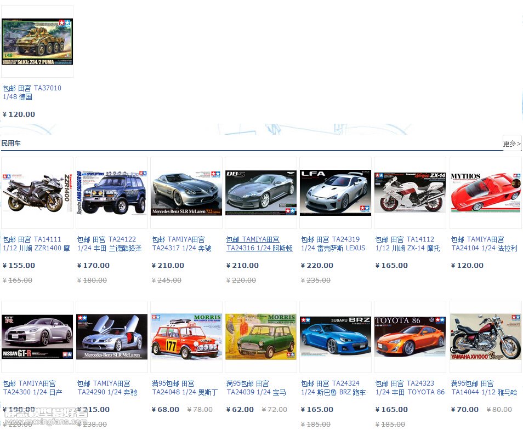This screenshot has height=430, width=523.
Task: Open the red Ferrari MYTHOS thumbnail
Action: click(485, 193)
